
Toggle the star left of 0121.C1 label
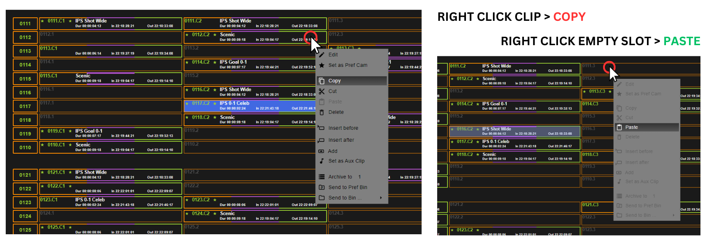point(42,172)
